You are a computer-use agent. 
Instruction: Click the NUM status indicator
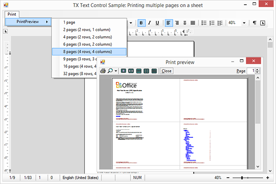click(138, 178)
